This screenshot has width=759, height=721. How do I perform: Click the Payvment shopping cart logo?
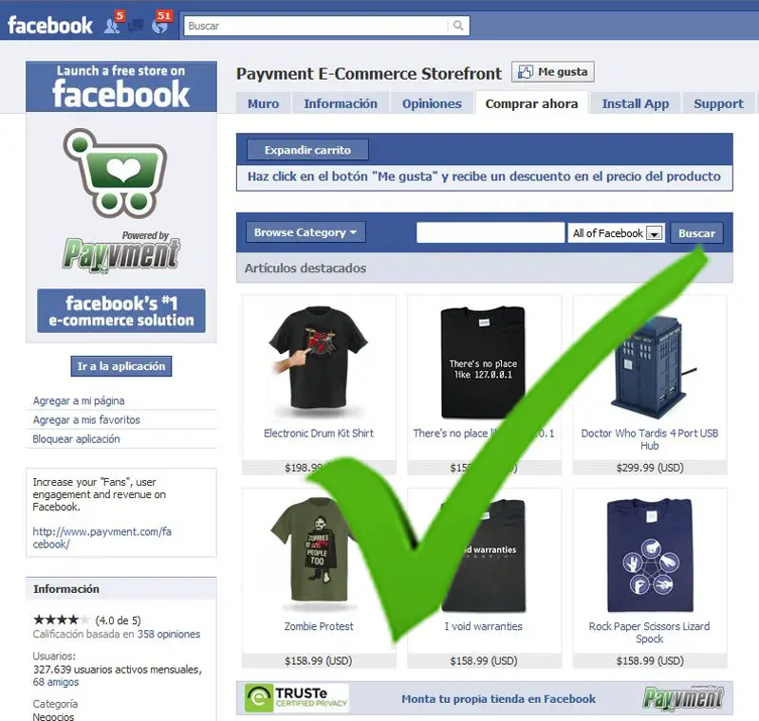115,173
